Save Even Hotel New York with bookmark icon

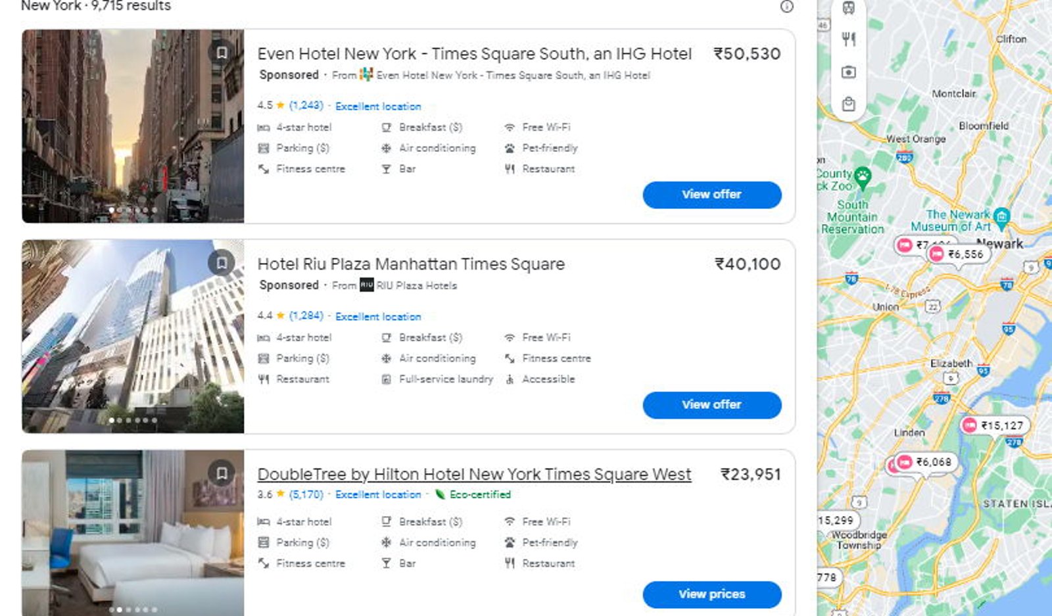click(x=222, y=53)
